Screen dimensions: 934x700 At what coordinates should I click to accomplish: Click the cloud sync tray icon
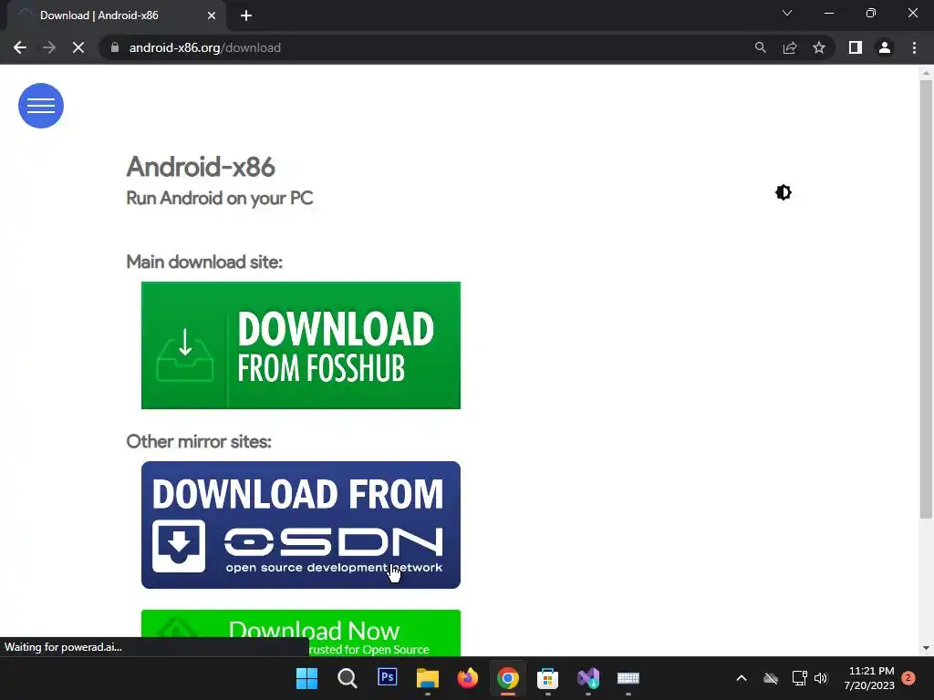click(771, 678)
